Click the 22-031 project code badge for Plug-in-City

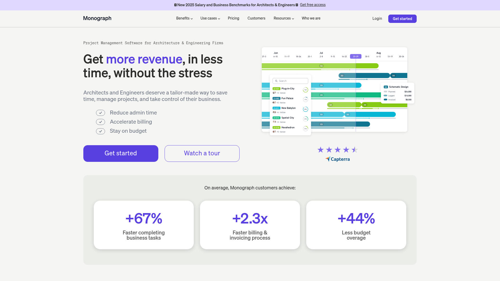(277, 89)
